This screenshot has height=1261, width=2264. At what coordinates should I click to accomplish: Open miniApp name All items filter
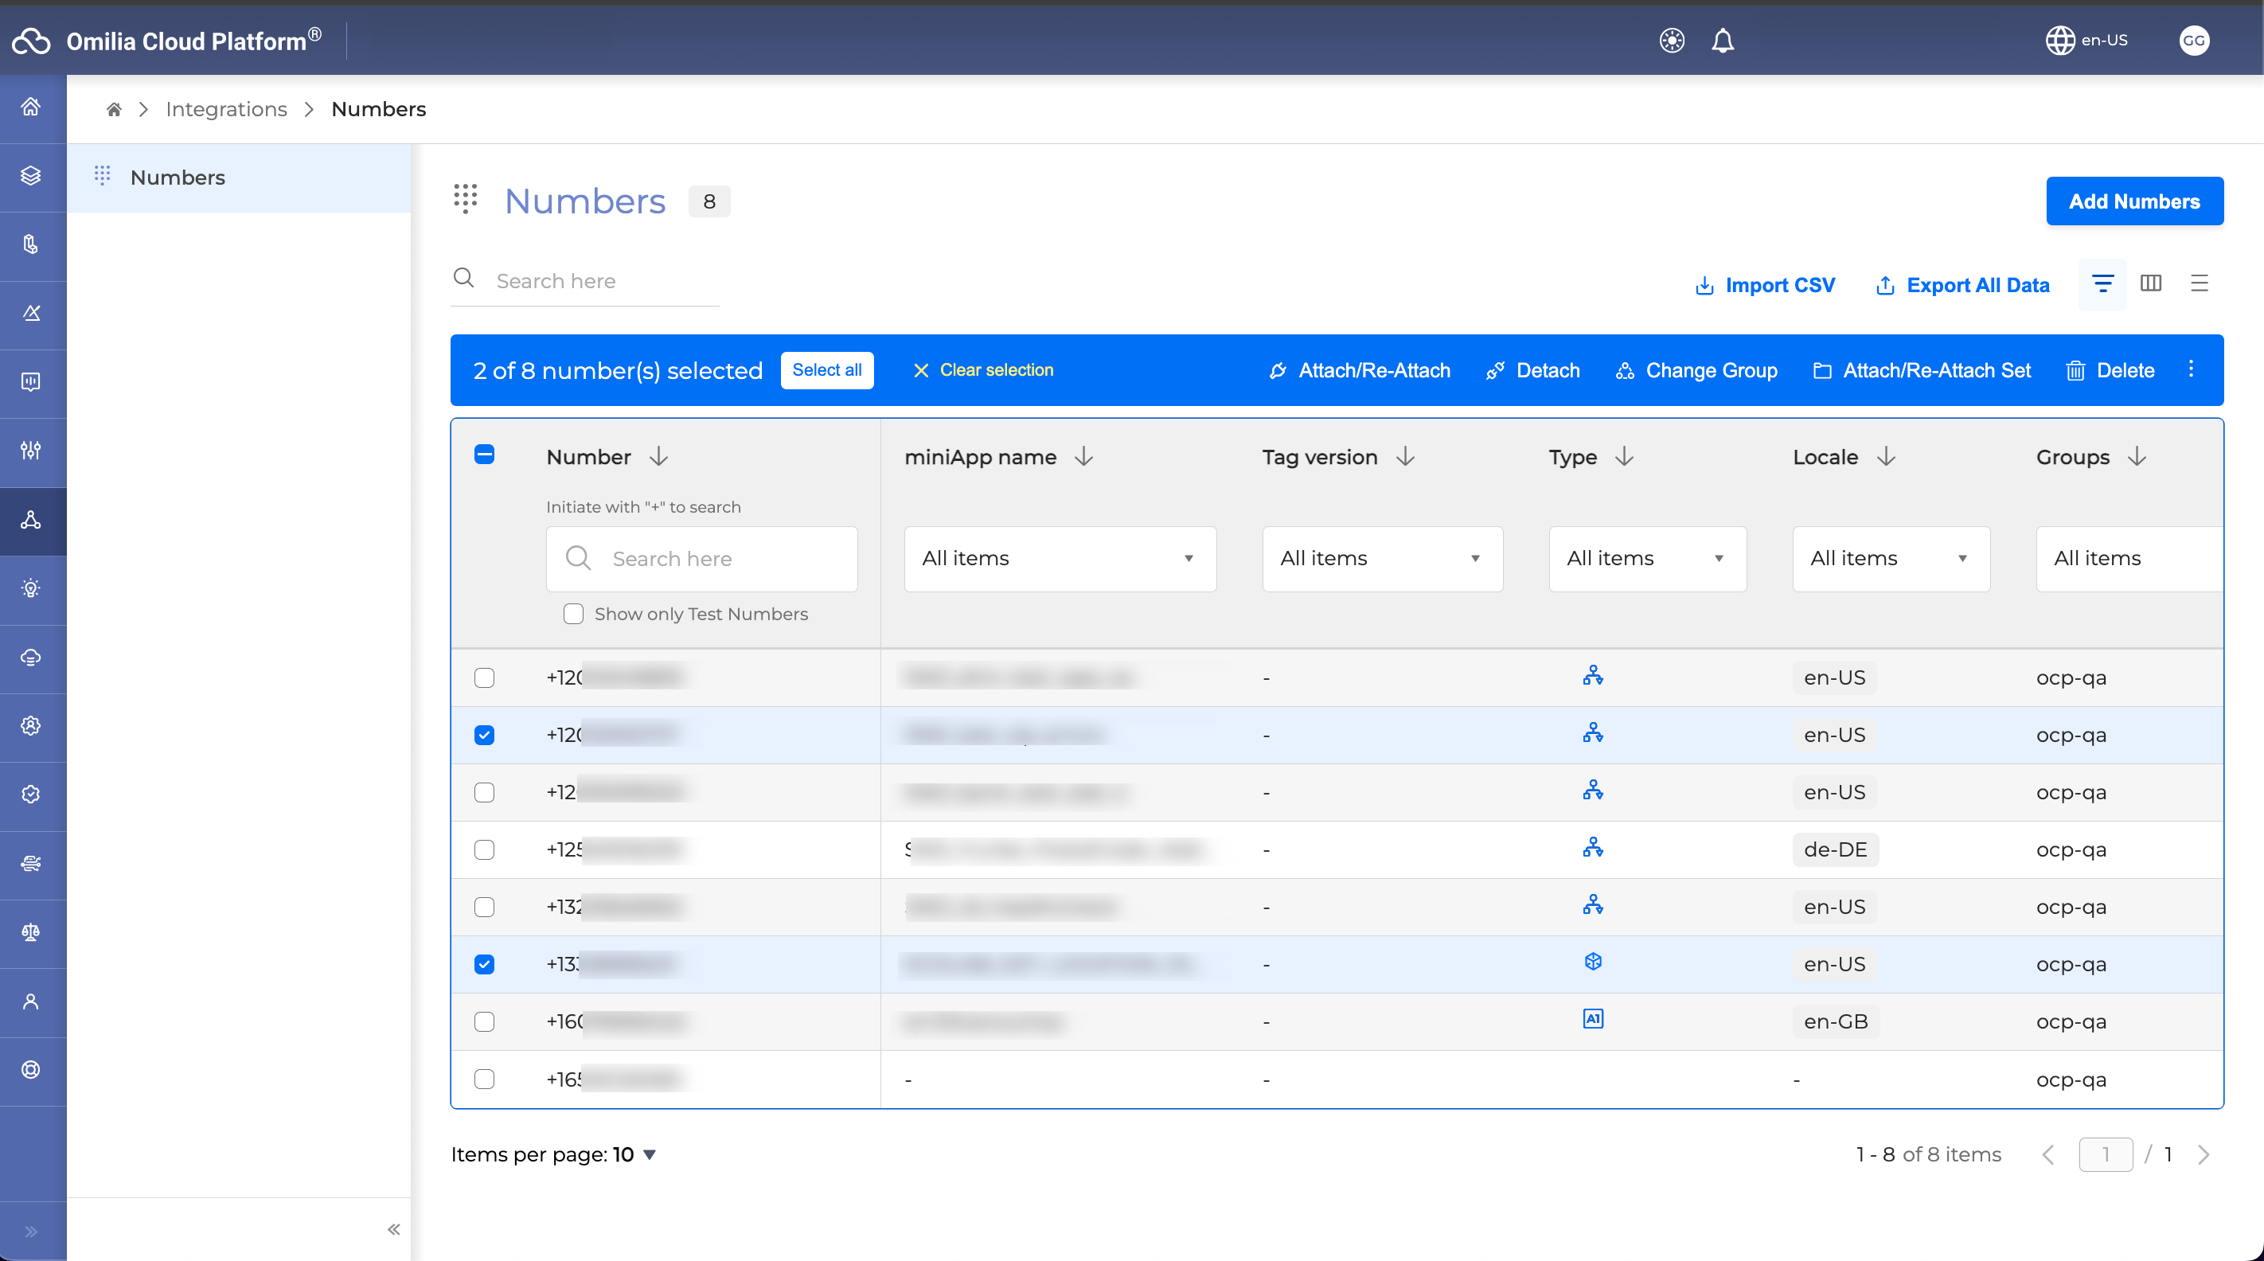[1060, 559]
